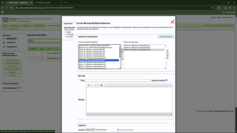Click Docentes button in sidebar
237x133 pixels.
12,72
